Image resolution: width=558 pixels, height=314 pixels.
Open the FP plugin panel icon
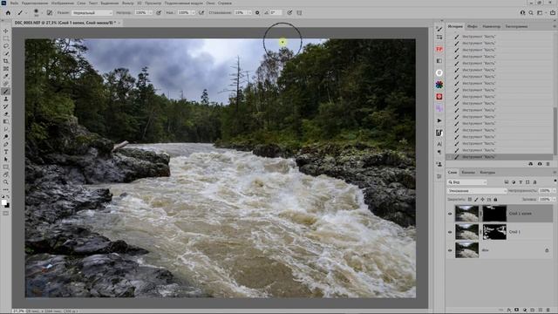439,49
